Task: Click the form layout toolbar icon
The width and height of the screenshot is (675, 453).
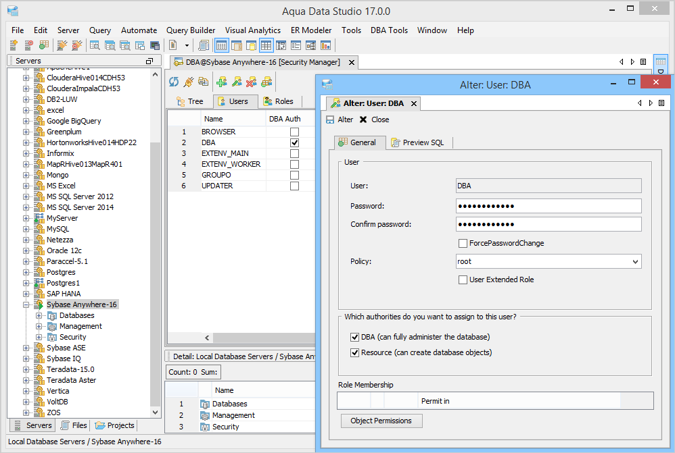Action: 296,45
